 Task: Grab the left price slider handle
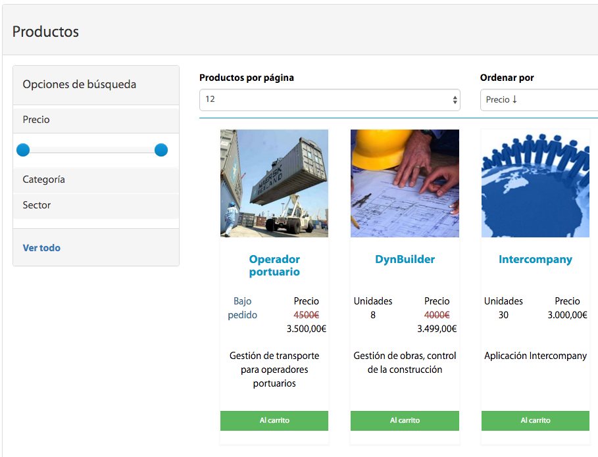[23, 150]
